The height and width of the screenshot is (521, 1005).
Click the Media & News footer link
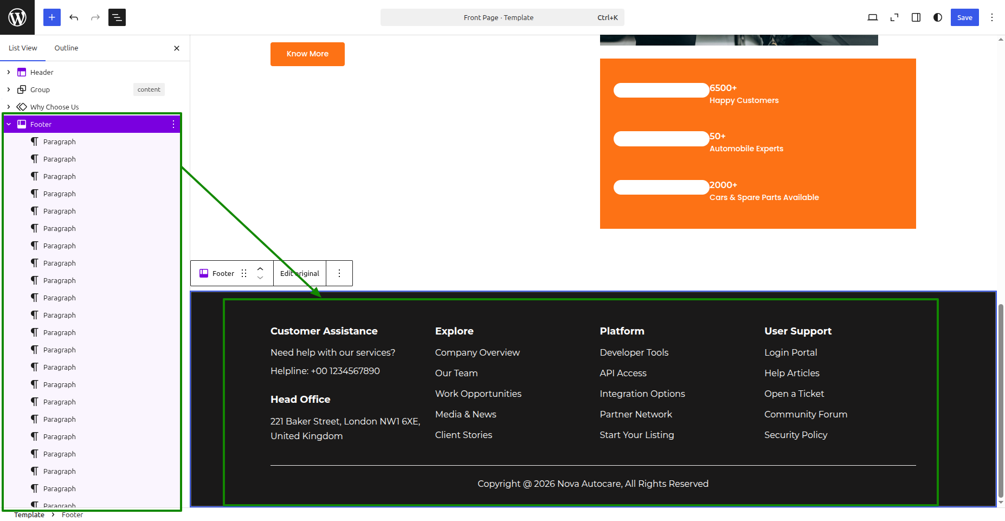(466, 414)
